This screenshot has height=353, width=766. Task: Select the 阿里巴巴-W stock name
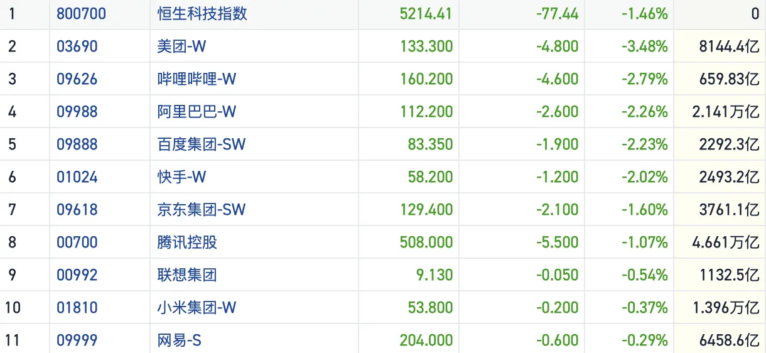pos(197,112)
